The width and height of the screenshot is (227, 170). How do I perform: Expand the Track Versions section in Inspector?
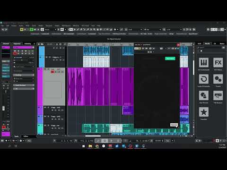point(24,85)
